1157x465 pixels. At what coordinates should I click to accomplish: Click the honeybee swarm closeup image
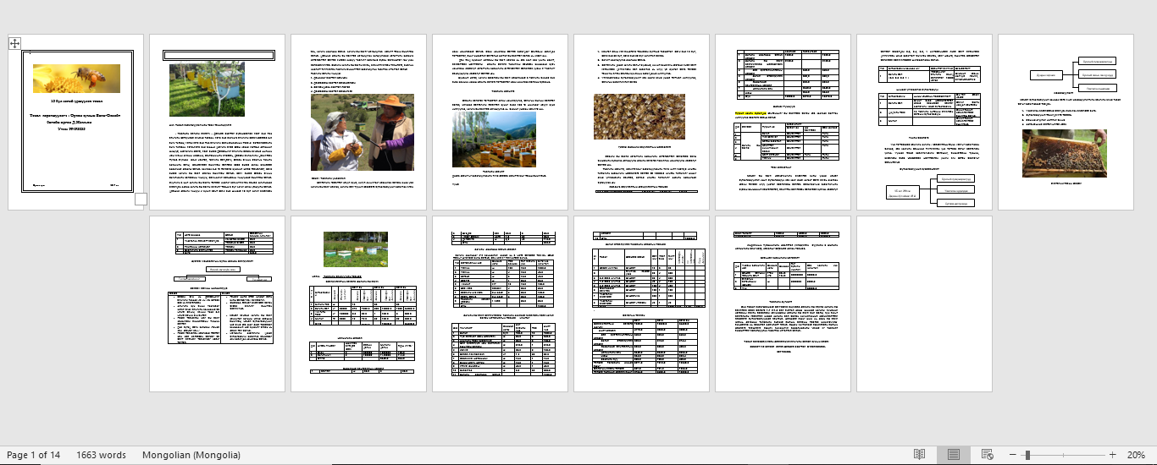639,116
